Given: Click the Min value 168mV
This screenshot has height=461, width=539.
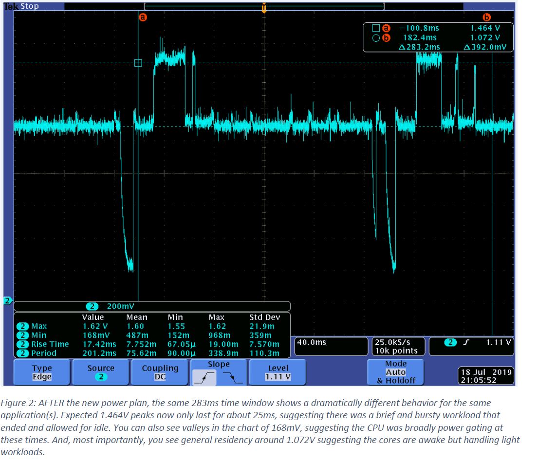Looking at the screenshot, I should (96, 335).
